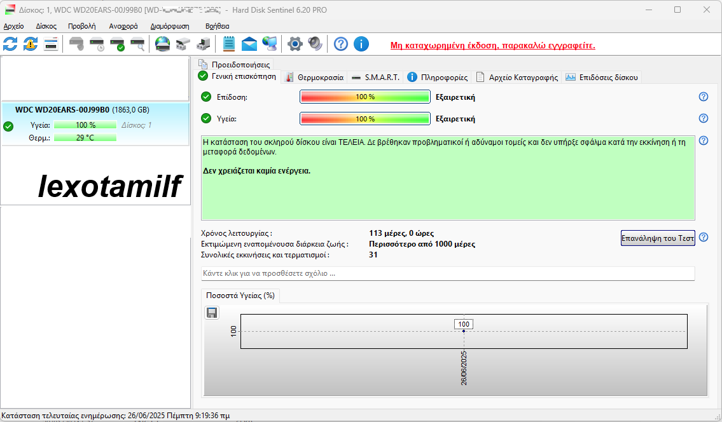Click Εξαιρετική label beside Υγεία bar
The width and height of the screenshot is (722, 422).
[455, 119]
